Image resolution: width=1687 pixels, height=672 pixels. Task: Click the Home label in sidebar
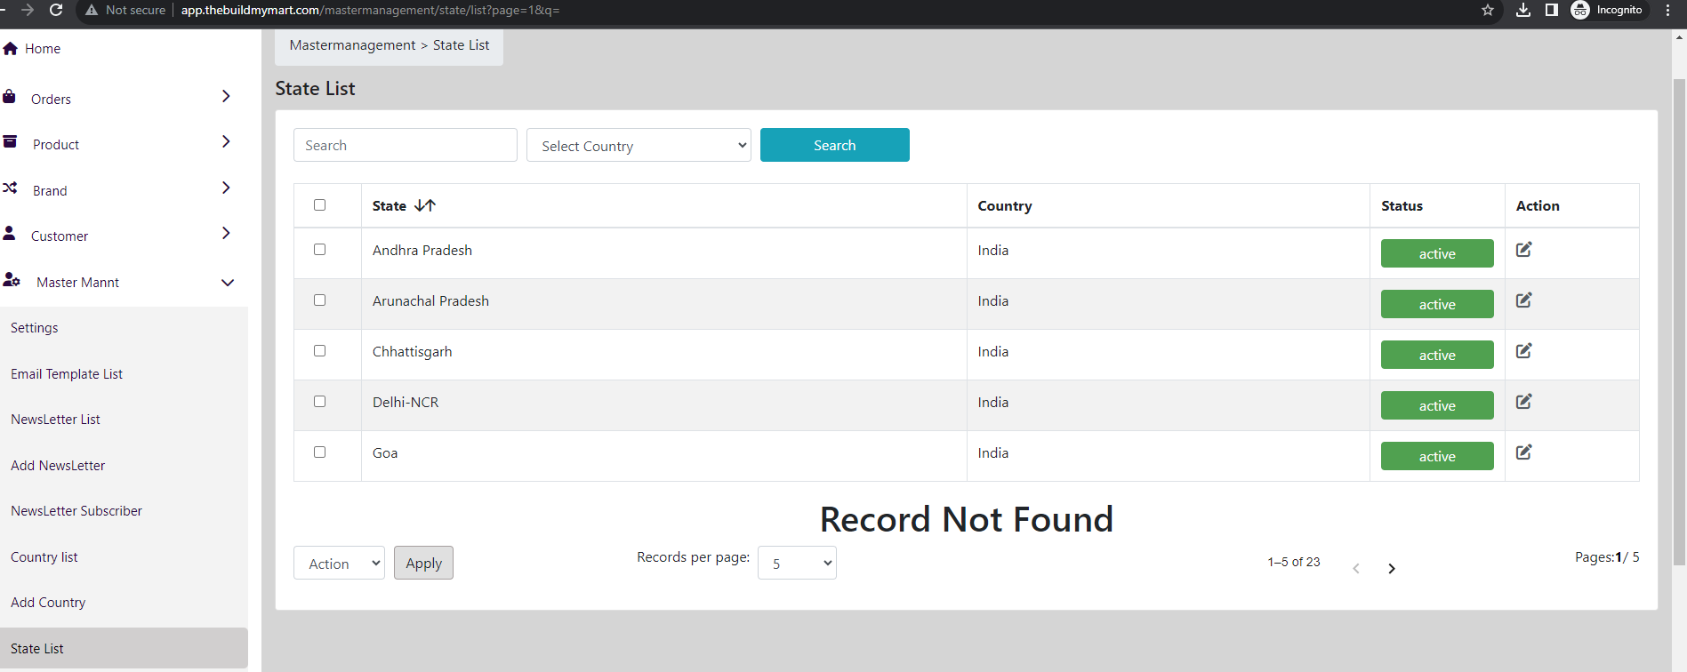pos(43,49)
